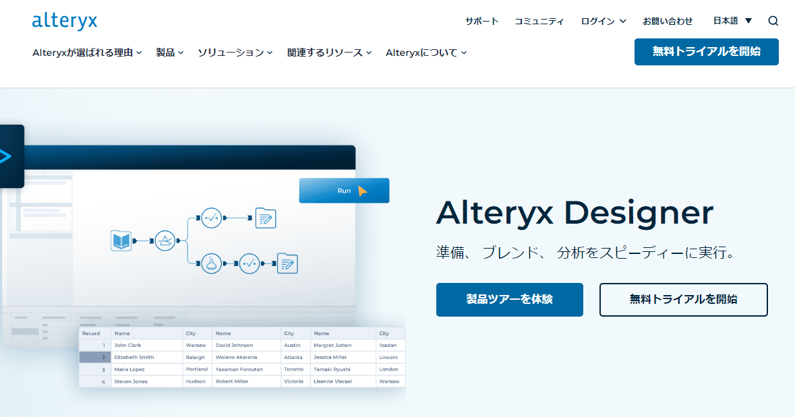Expand the 製品 menu
Viewport: 795px width, 417px height.
pos(170,53)
